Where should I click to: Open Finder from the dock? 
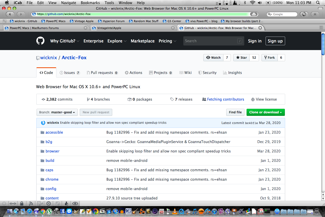10,211
